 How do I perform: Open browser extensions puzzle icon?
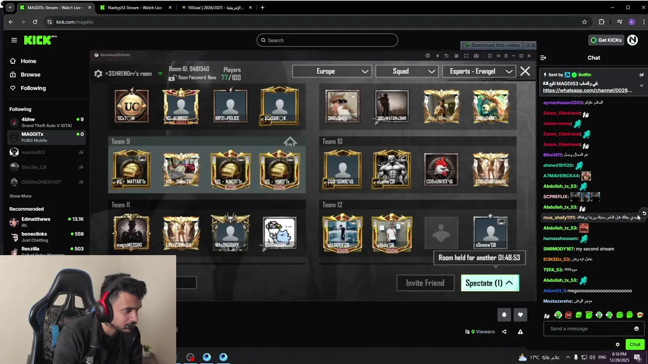point(601,22)
